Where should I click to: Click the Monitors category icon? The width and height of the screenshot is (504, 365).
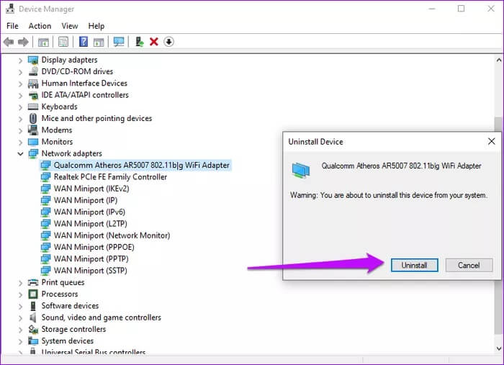click(x=33, y=142)
